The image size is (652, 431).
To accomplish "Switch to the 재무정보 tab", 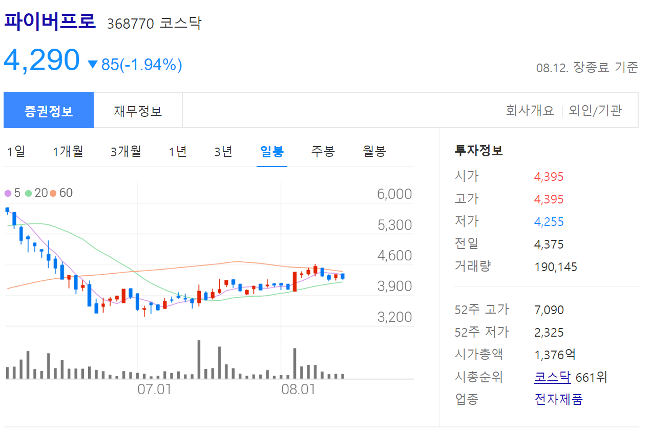I will point(138,110).
